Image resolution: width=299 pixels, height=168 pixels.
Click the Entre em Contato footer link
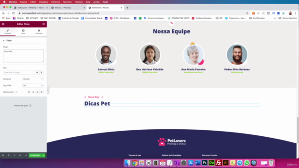tap(210, 155)
